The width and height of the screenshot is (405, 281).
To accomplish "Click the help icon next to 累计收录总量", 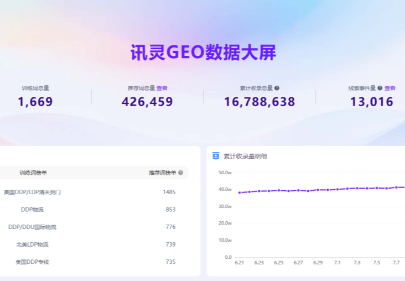I will click(277, 88).
